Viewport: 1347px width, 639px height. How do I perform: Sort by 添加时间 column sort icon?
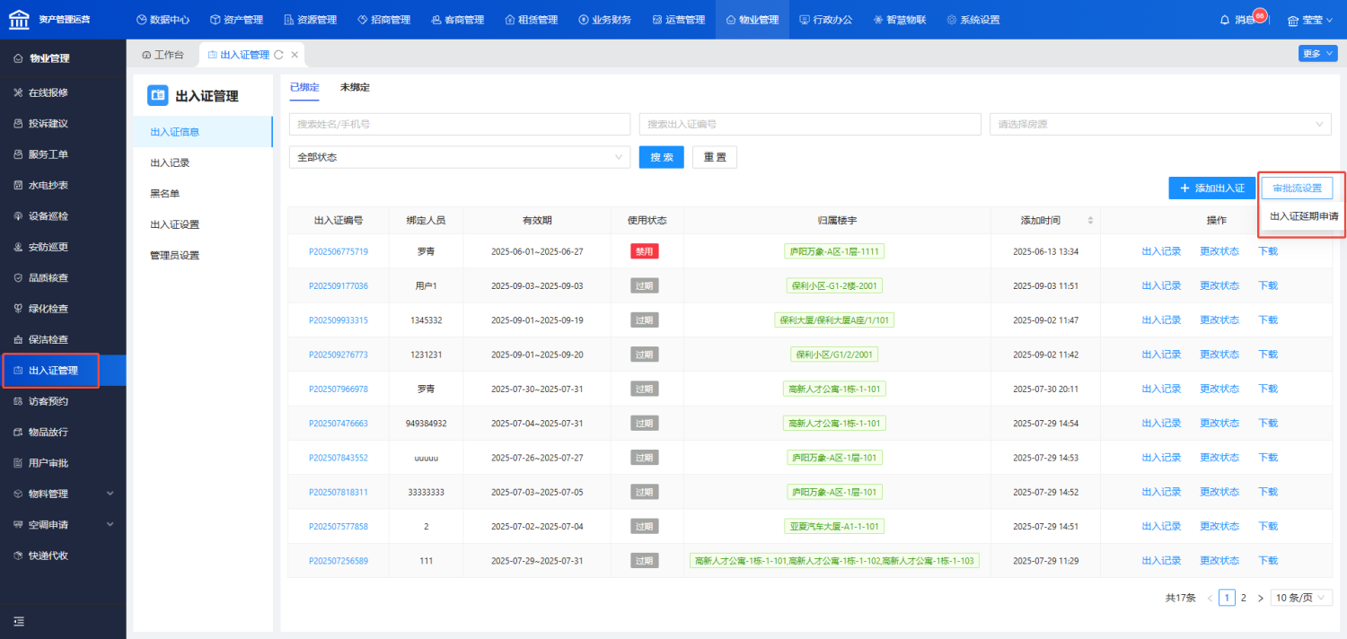coord(1091,221)
